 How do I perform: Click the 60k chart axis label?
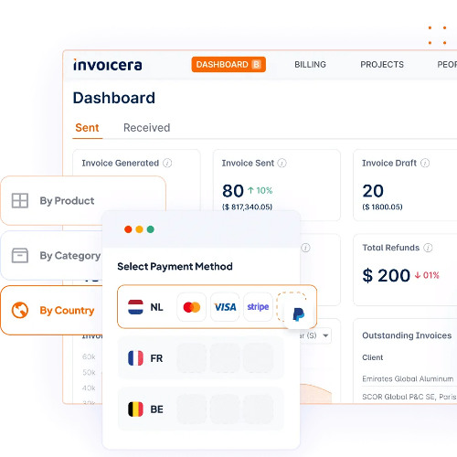point(89,356)
